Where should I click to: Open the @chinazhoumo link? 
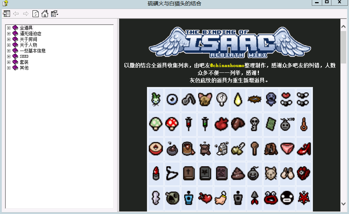pos(227,66)
